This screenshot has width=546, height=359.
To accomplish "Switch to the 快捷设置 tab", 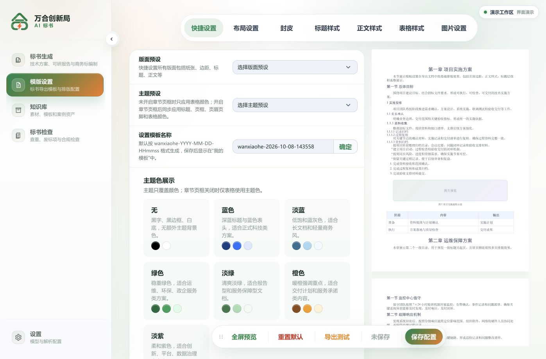I will [x=204, y=28].
